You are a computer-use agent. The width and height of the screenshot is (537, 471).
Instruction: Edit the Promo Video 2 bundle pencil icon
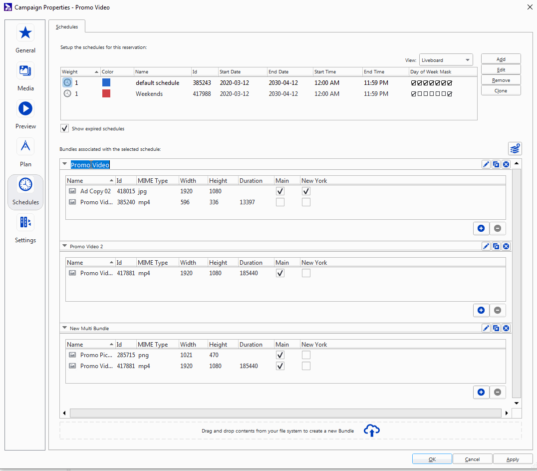pos(486,246)
